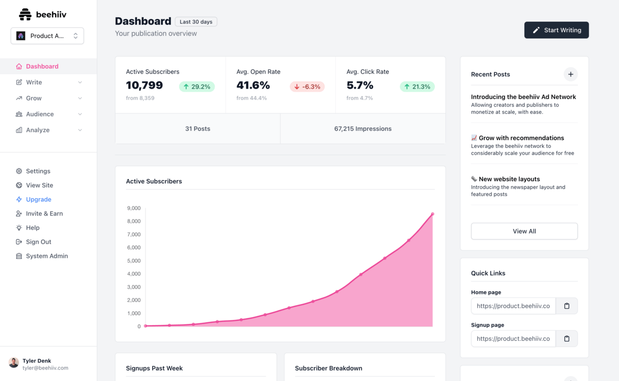Open the Last 30 days range selector

[x=196, y=22]
